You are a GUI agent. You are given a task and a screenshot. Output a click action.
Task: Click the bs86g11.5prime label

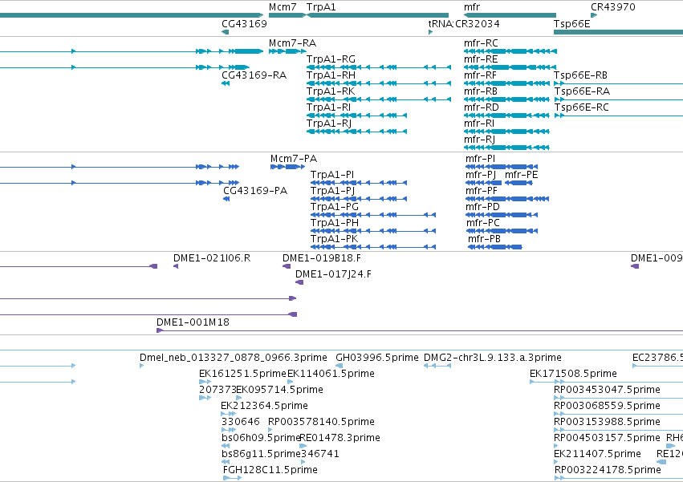pos(261,454)
